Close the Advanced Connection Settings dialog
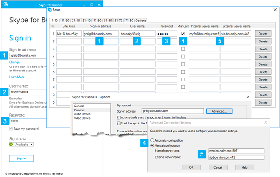280x177 pixels. [x=266, y=122]
